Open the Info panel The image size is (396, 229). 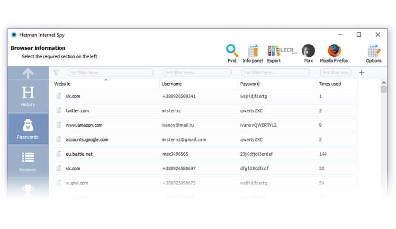pos(252,53)
